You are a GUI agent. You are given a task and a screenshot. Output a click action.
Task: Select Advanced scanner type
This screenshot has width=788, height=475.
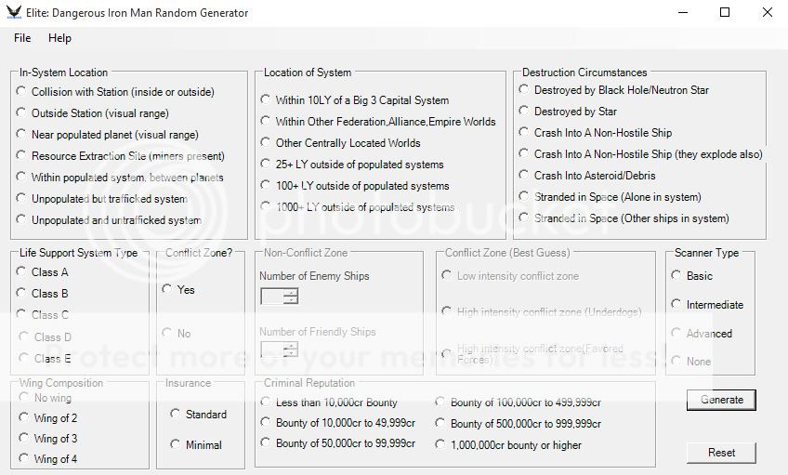pos(703,334)
